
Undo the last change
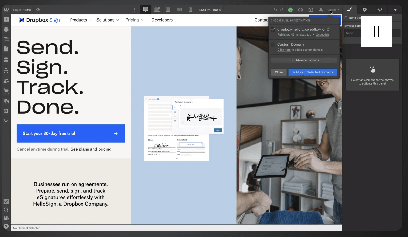point(275,10)
